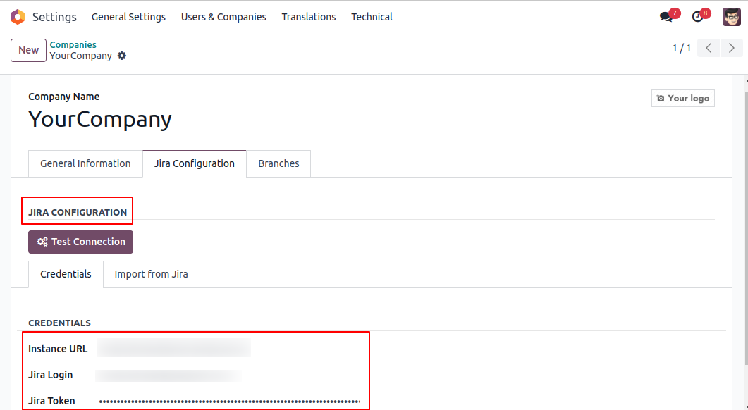The image size is (748, 410).
Task: Follow the Companies breadcrumb link
Action: (x=73, y=44)
